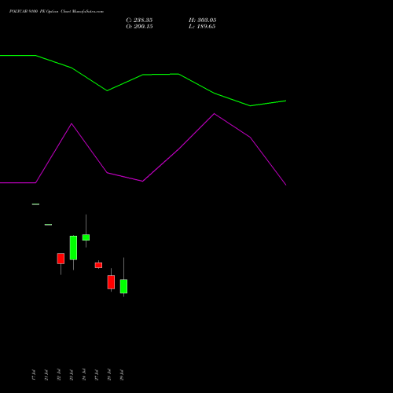Select the 27 Jul date label
The height and width of the screenshot is (393, 393).
(x=96, y=375)
